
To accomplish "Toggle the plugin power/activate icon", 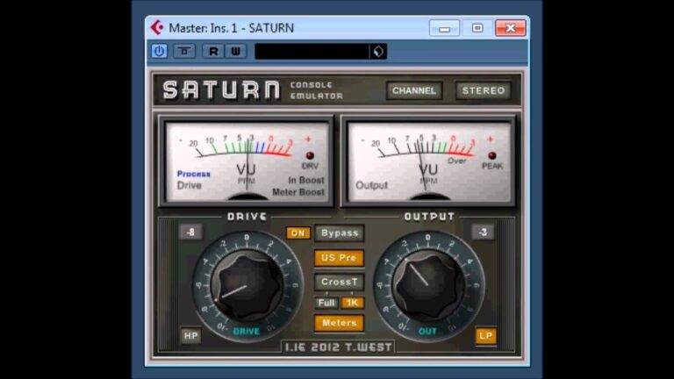I will pos(159,51).
